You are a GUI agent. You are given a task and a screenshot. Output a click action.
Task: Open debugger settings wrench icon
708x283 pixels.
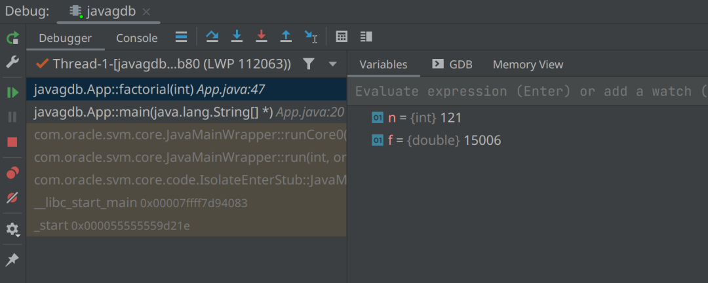click(12, 62)
